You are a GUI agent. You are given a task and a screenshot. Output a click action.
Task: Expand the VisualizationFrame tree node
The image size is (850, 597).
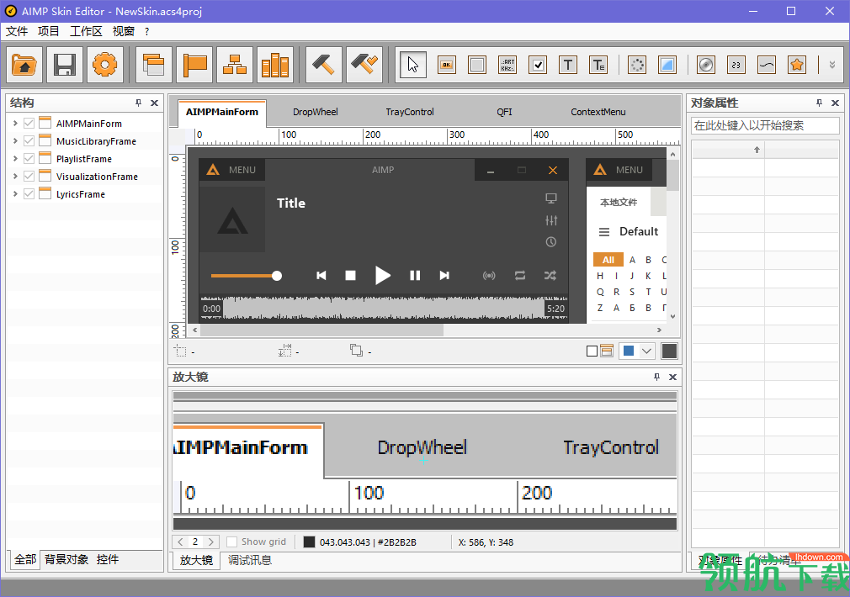[15, 176]
